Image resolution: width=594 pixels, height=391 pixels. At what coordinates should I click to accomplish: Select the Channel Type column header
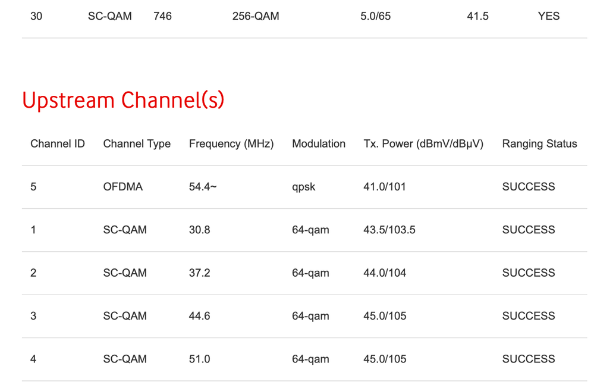[137, 143]
